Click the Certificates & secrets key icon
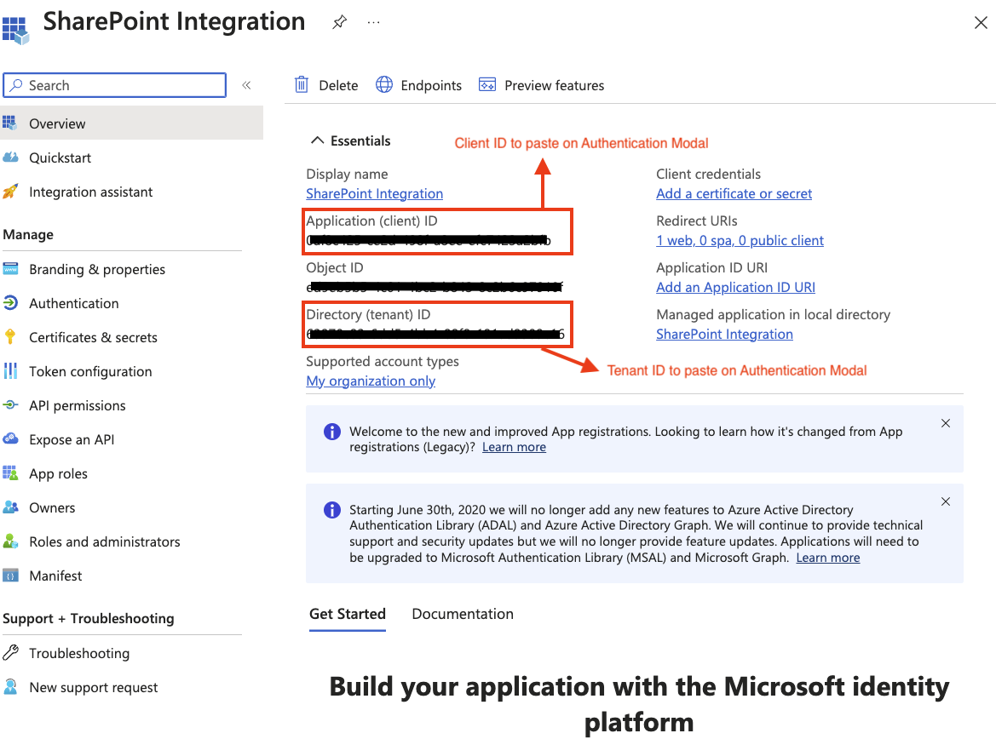Image resolution: width=996 pixels, height=739 pixels. tap(10, 336)
